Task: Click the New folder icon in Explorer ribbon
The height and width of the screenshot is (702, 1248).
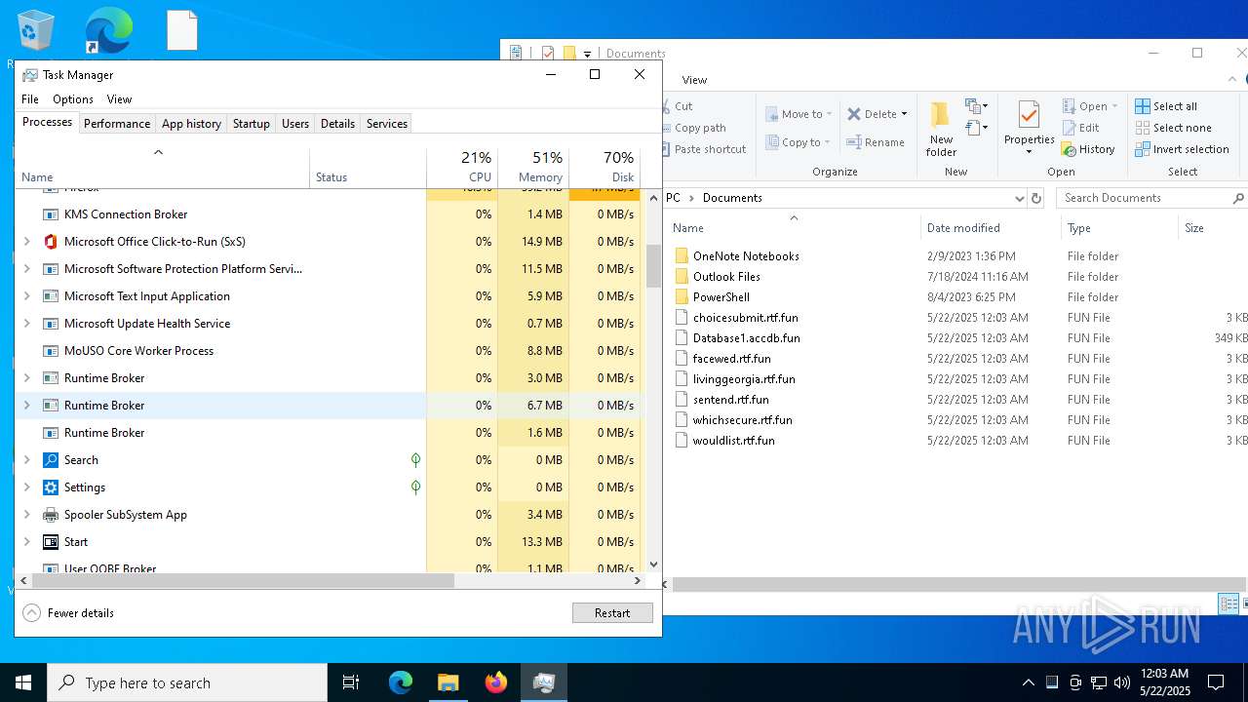Action: coord(941,115)
